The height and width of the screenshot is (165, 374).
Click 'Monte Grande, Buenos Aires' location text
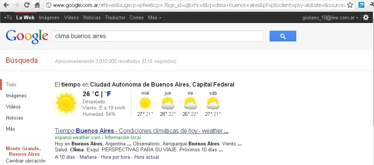coord(24,151)
